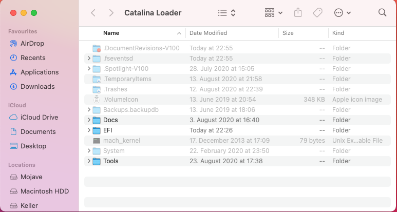
Task: Expand the Docs folder disclosure triangle
Action: tap(89, 120)
